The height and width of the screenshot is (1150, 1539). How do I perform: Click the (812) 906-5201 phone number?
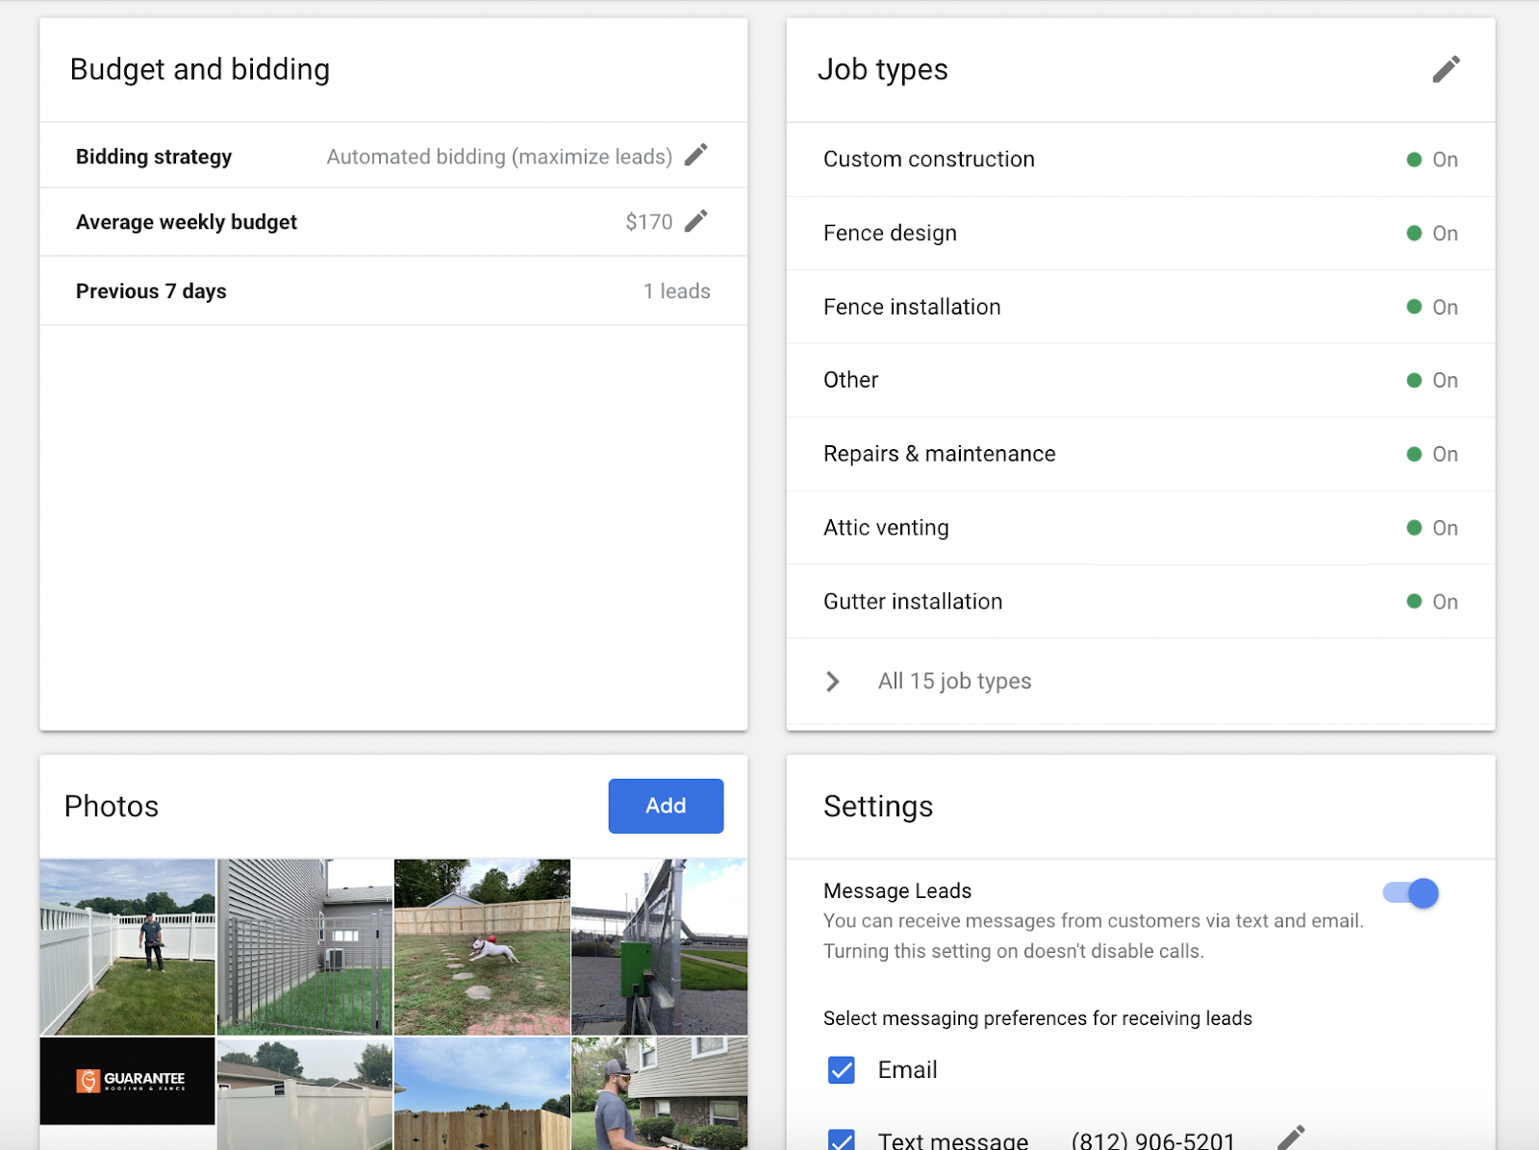coord(1153,1140)
